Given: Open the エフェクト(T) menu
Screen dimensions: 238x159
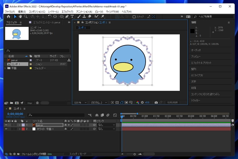Looking at the screenshot, I should [x=67, y=12].
